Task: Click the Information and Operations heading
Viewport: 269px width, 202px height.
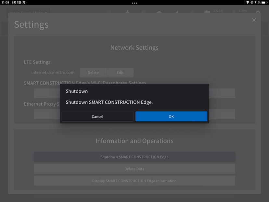Action: click(134, 141)
